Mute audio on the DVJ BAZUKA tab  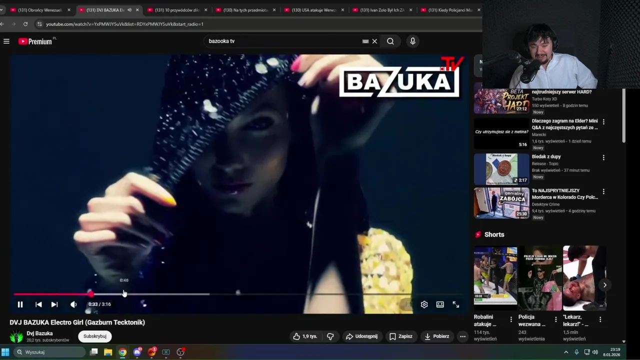129,10
